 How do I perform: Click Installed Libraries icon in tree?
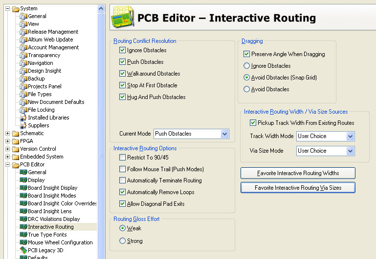click(23, 118)
